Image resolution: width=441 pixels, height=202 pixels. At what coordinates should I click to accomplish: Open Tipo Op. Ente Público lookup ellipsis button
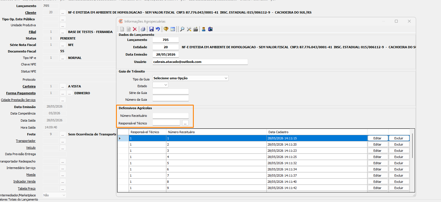[x=63, y=19]
